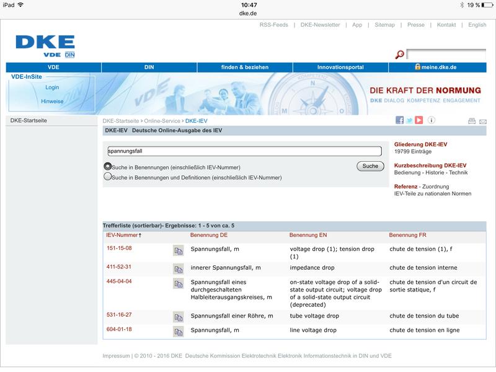
Task: Click 'tube voltage drop' cell
Action: click(314, 316)
